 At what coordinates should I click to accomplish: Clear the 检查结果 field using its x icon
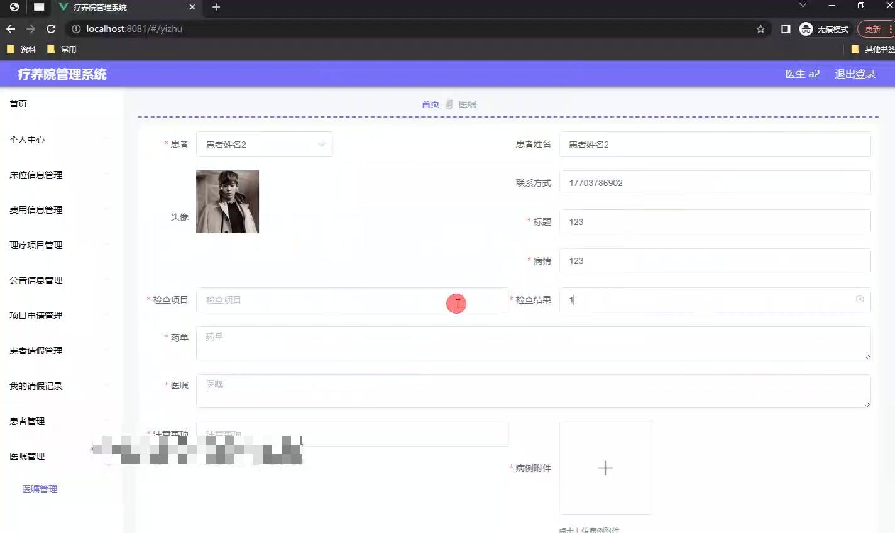click(860, 300)
